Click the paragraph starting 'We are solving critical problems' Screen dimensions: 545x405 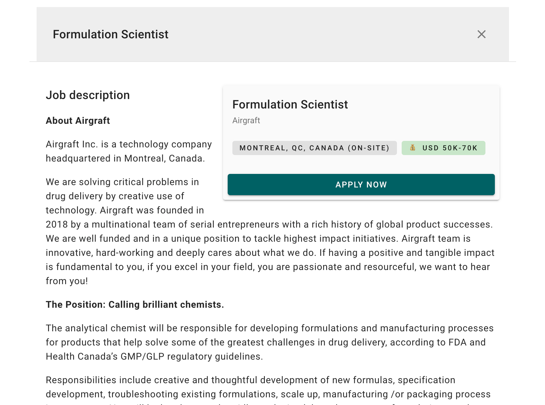pyautogui.click(x=270, y=231)
